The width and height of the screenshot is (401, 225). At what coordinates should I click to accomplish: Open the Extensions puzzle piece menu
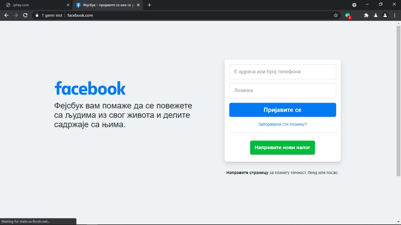click(x=366, y=15)
